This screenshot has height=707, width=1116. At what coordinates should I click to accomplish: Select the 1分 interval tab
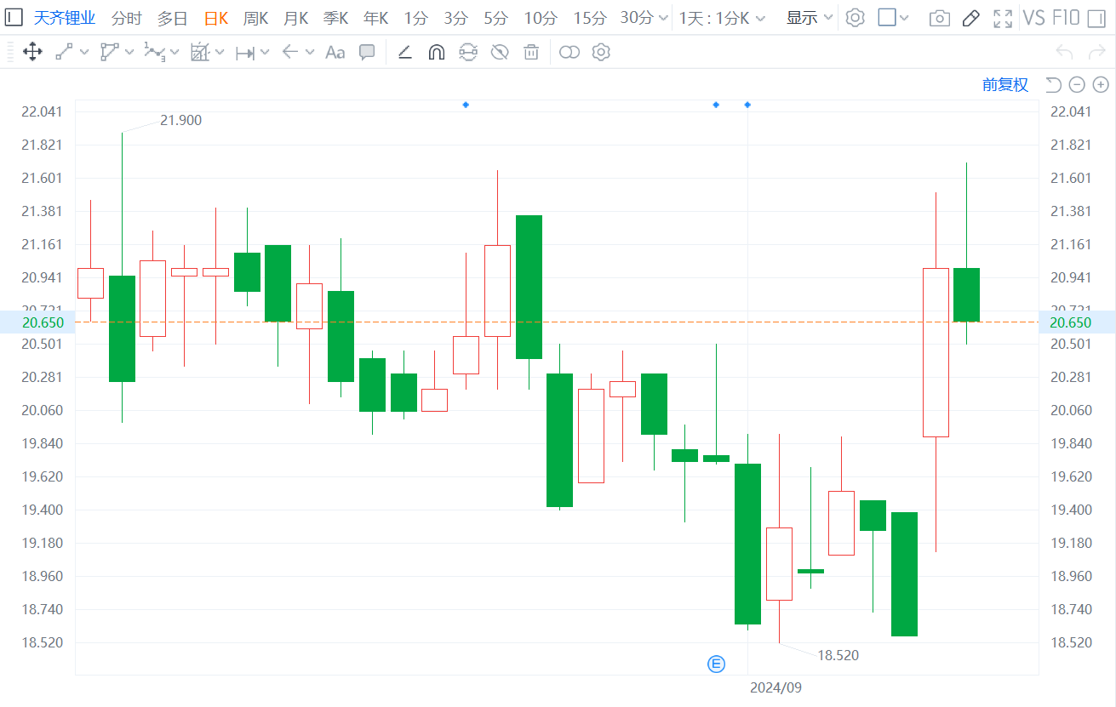point(415,18)
